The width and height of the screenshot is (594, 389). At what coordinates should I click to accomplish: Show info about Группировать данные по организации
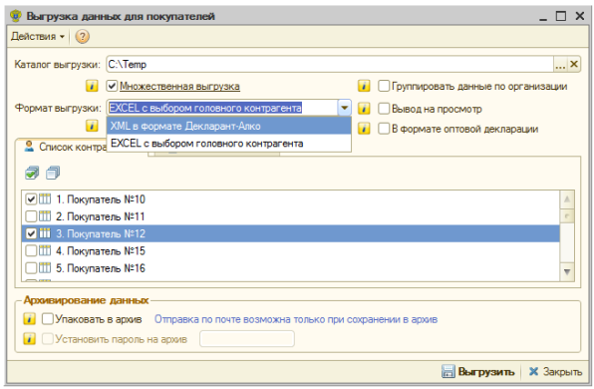click(364, 86)
